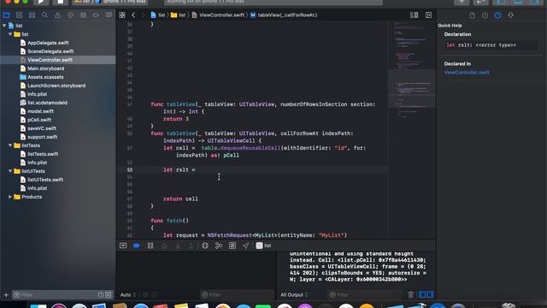Clear the console with trash icon
This screenshot has height=308, width=547.
tap(410, 294)
